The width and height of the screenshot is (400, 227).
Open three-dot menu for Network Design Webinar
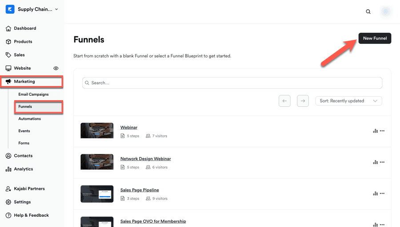pyautogui.click(x=382, y=162)
